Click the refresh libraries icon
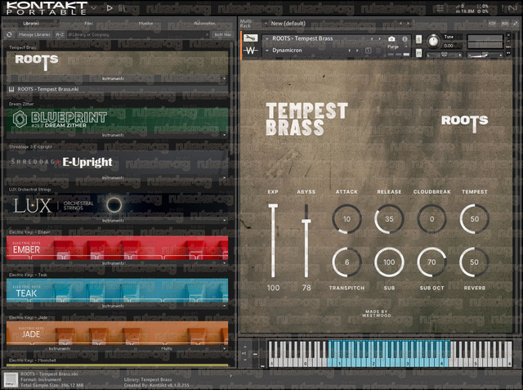This screenshot has height=390, width=523. [9, 34]
